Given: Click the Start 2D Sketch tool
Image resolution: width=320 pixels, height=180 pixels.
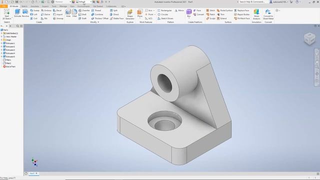Looking at the screenshot, I should click(x=6, y=14).
